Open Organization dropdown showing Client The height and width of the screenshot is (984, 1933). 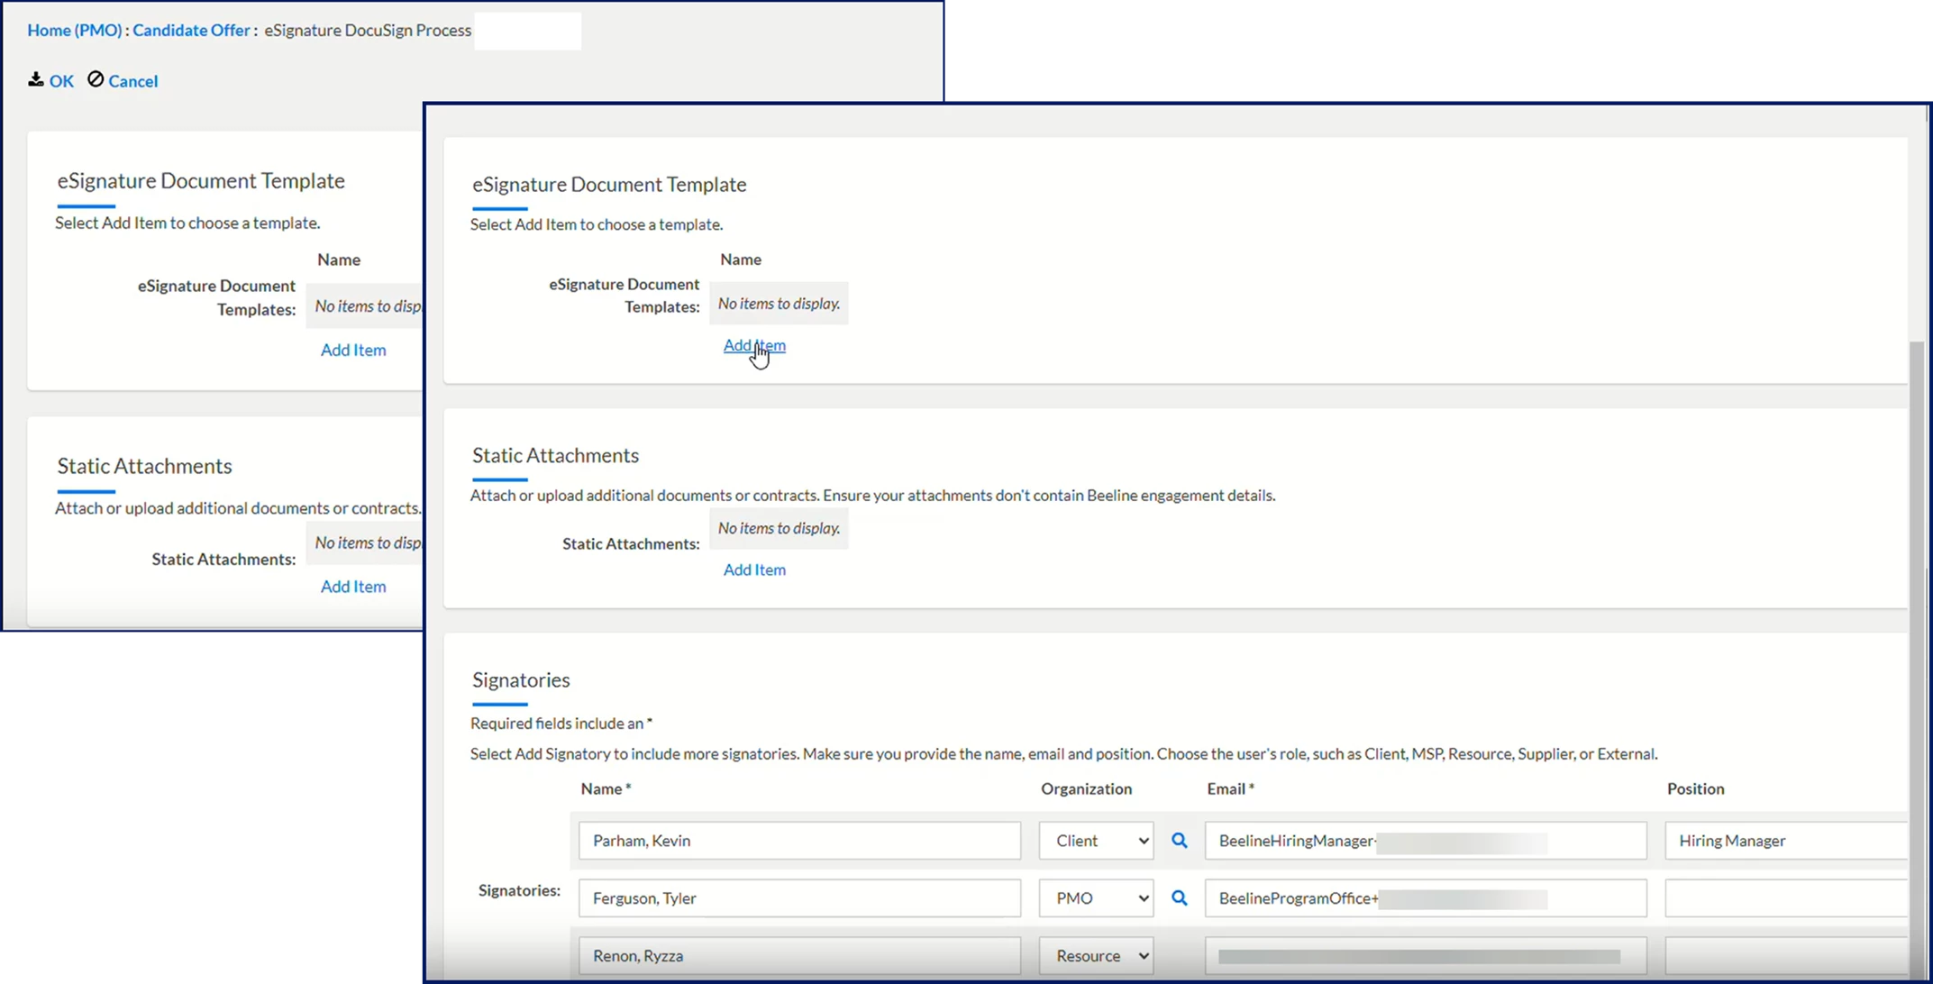(1096, 841)
